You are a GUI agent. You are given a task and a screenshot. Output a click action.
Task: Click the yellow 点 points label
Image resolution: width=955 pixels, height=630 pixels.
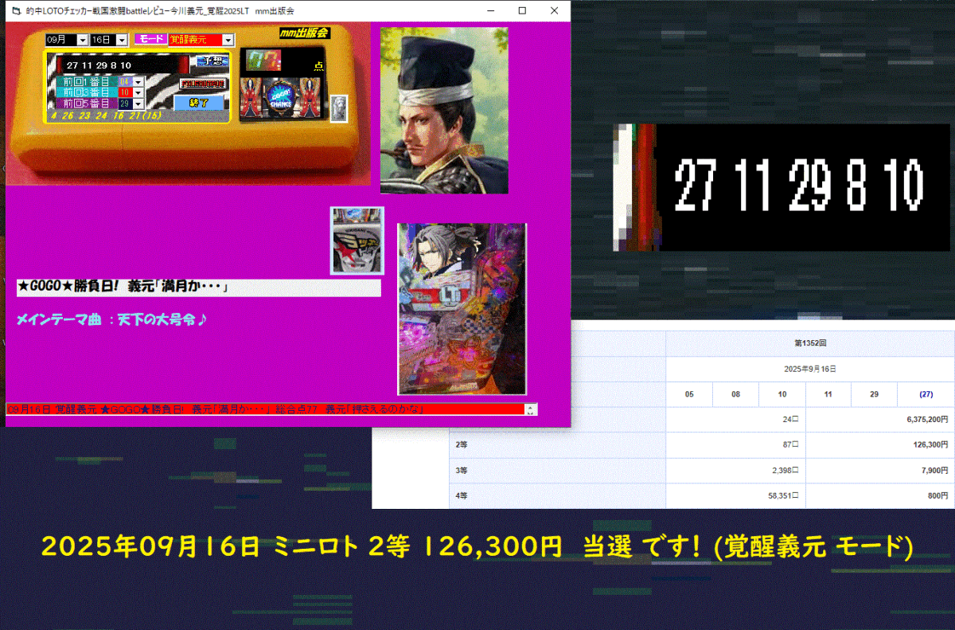click(x=319, y=66)
